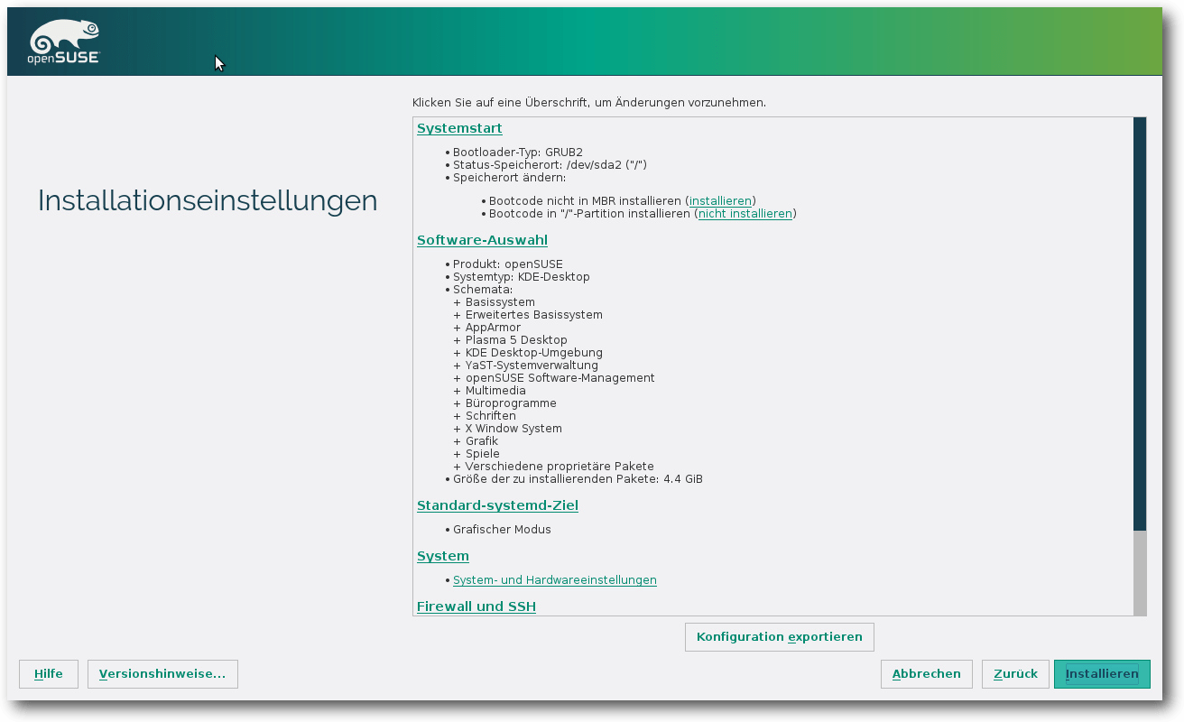Click Konfiguration exportieren button
The image size is (1184, 722).
780,637
